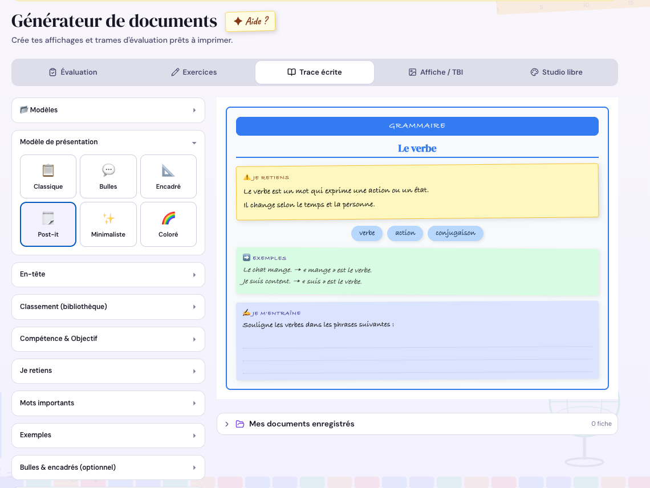Image resolution: width=650 pixels, height=488 pixels.
Task: Click Souligne les verbes instruction text
Action: (x=318, y=324)
